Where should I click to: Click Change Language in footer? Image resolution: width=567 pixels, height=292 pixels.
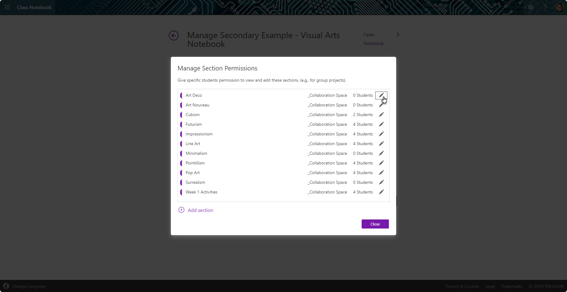[x=29, y=286]
